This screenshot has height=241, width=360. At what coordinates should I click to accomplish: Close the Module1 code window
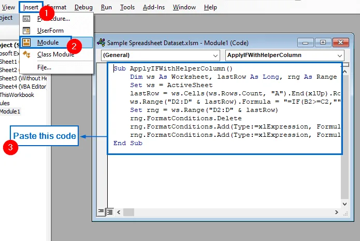point(341,42)
